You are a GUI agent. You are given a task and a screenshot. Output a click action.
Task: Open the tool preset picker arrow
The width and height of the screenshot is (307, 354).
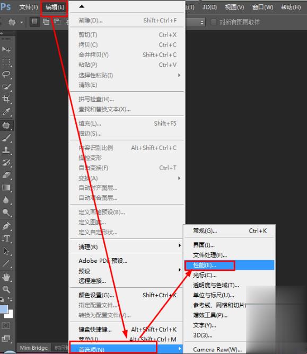[x=22, y=22]
